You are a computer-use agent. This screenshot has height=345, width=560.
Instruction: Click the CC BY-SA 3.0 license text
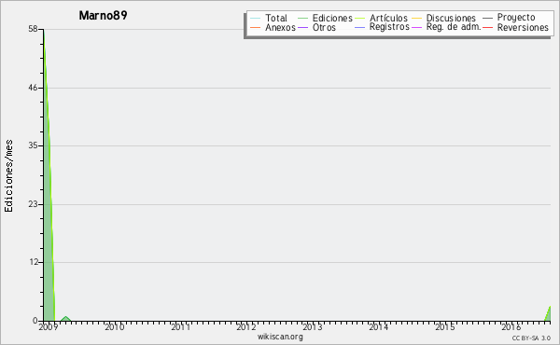(531, 338)
